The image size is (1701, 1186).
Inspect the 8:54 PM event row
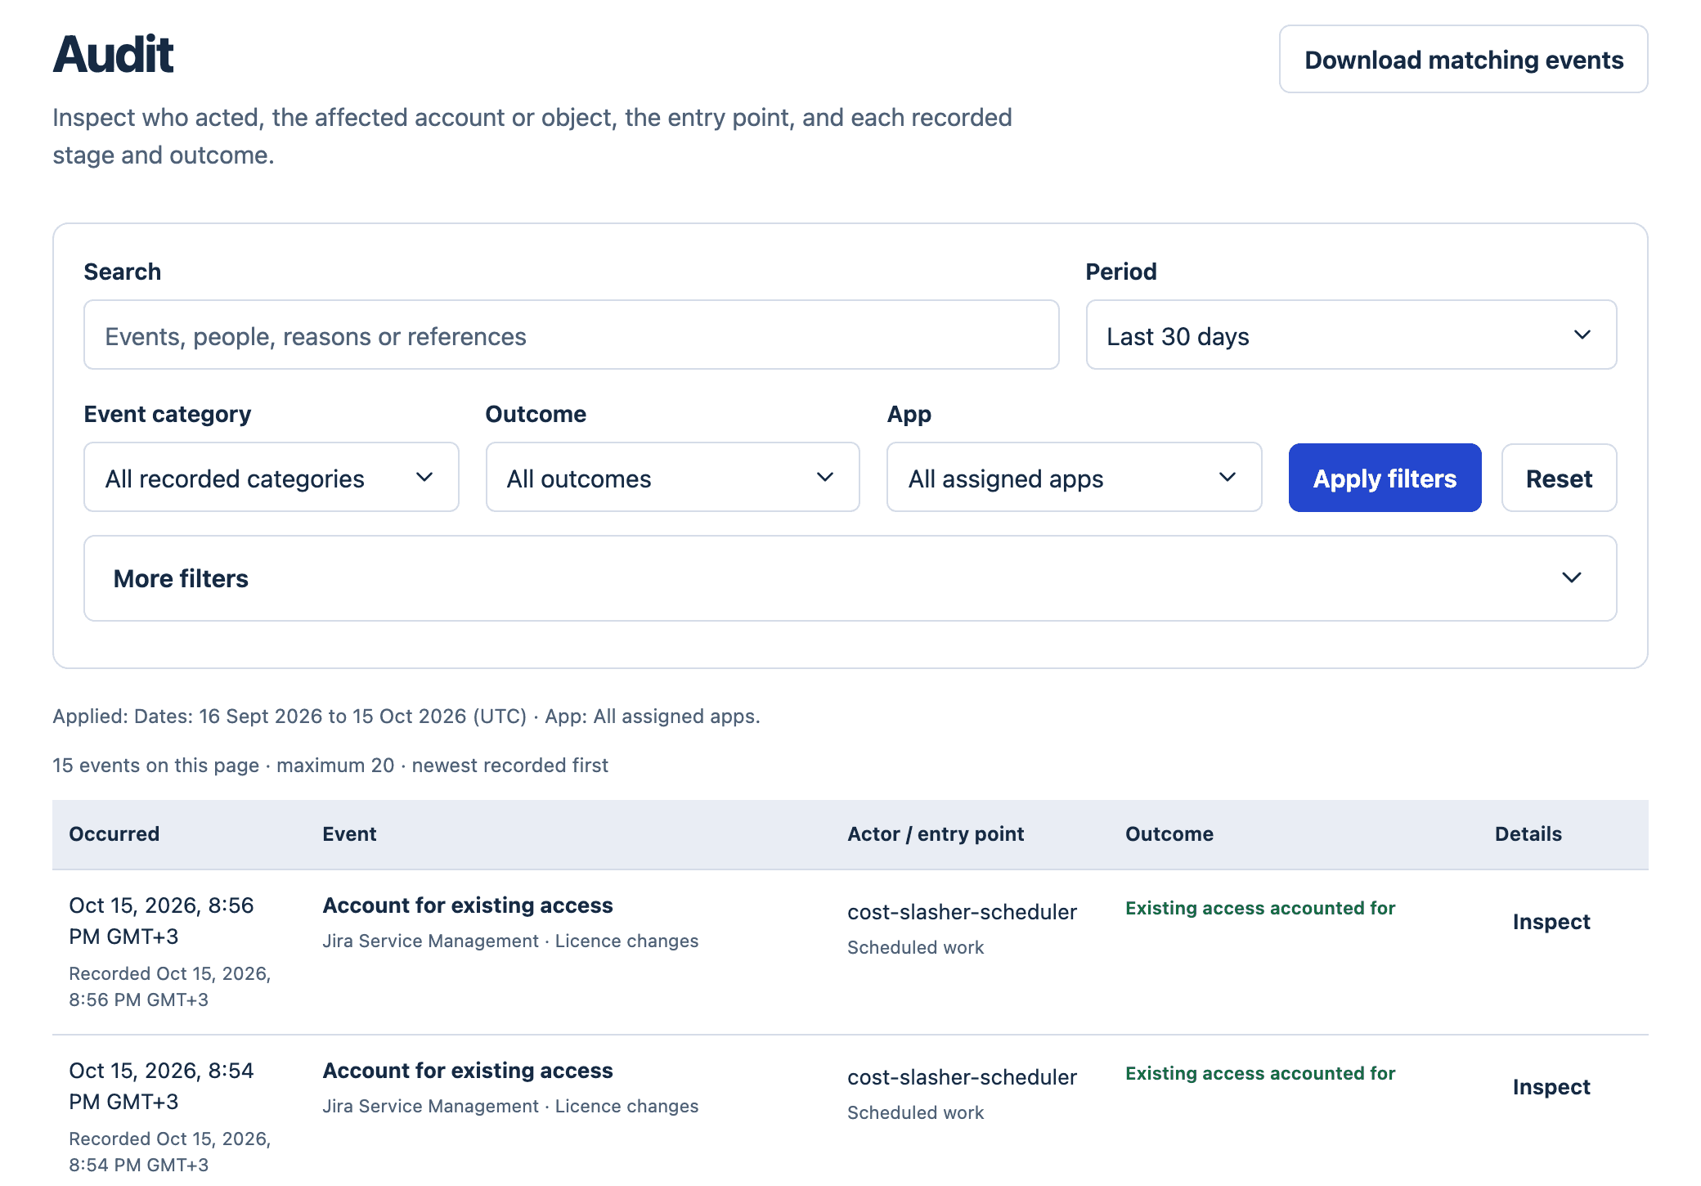[1551, 1087]
